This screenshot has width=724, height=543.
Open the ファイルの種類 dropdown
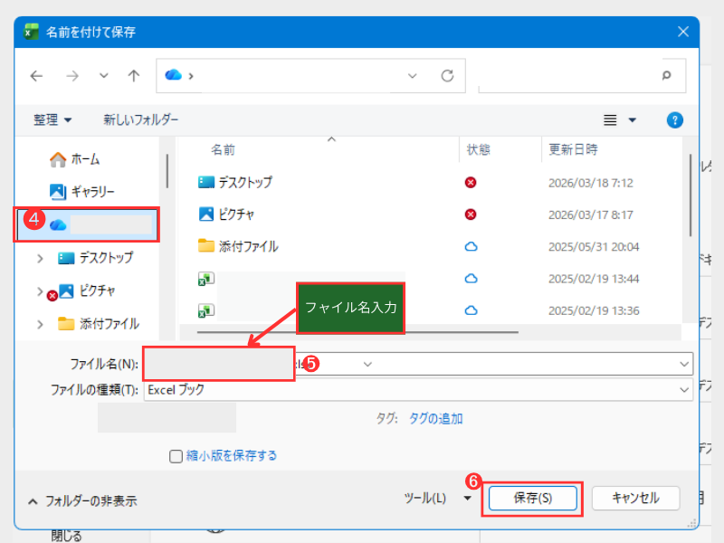coord(684,389)
